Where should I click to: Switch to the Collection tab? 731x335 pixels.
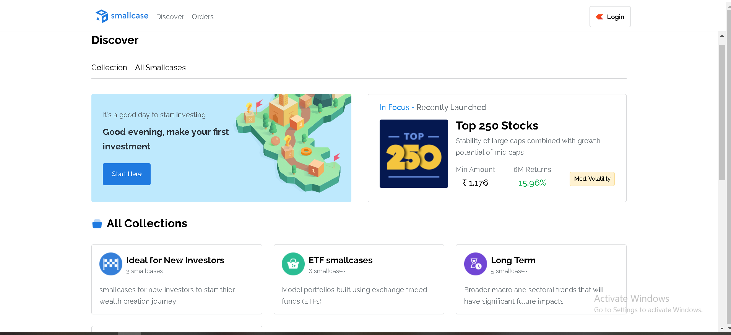[x=109, y=68]
